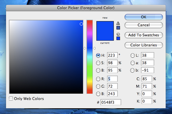This screenshot has height=114, width=172.
Task: Click the hue slider right arrow handle
Action: click(x=94, y=48)
